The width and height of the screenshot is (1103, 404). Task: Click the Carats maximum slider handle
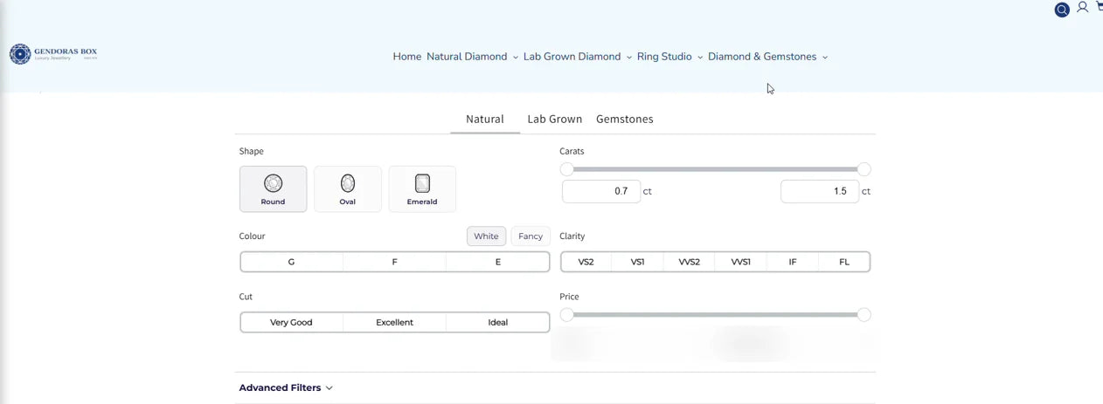point(864,169)
